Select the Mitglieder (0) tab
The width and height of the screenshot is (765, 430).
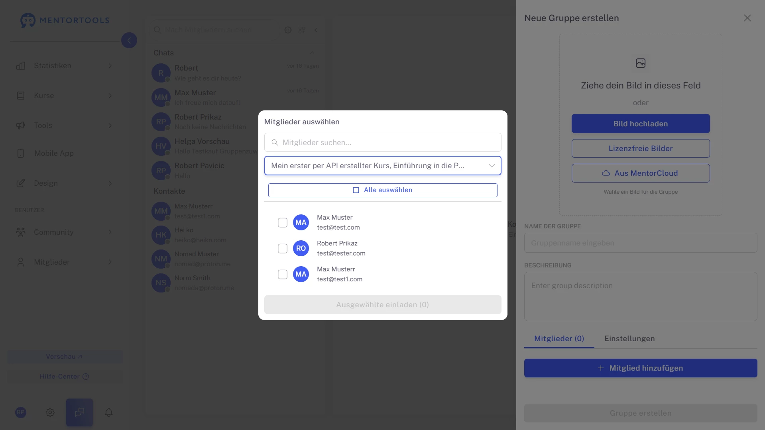coord(559,338)
